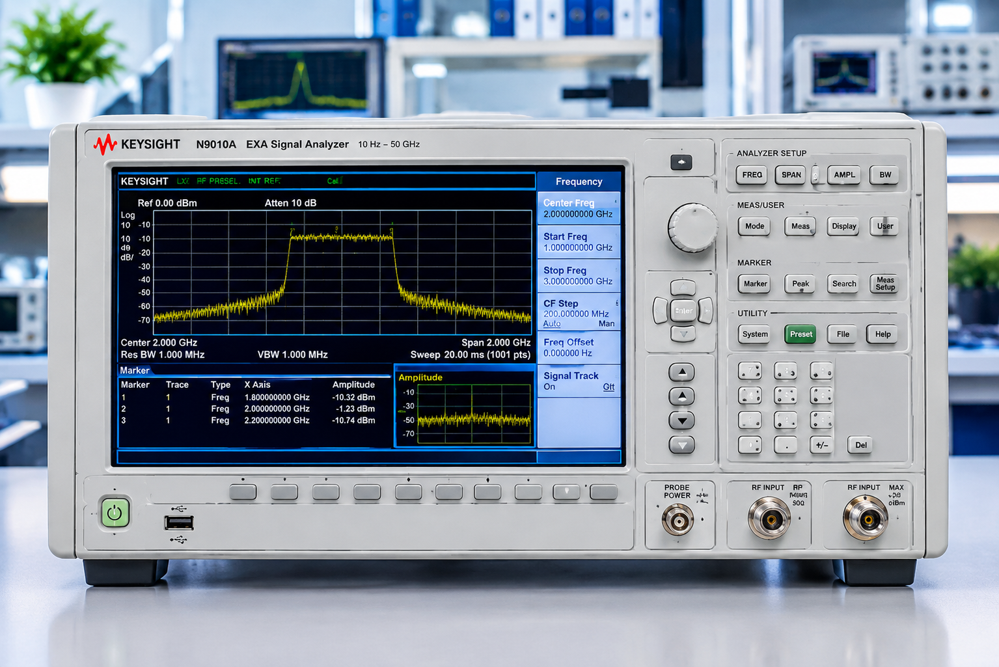Click the Amplitude mini trace window
999x667 pixels.
(465, 407)
